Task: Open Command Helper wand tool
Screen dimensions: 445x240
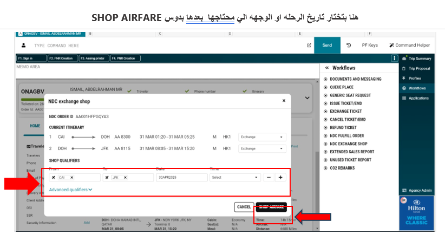Action: (409, 45)
